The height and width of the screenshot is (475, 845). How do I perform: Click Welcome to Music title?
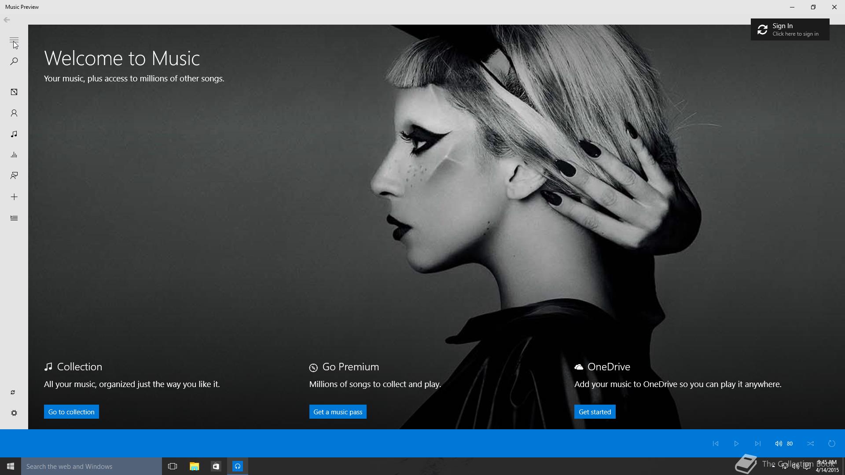[x=122, y=58]
